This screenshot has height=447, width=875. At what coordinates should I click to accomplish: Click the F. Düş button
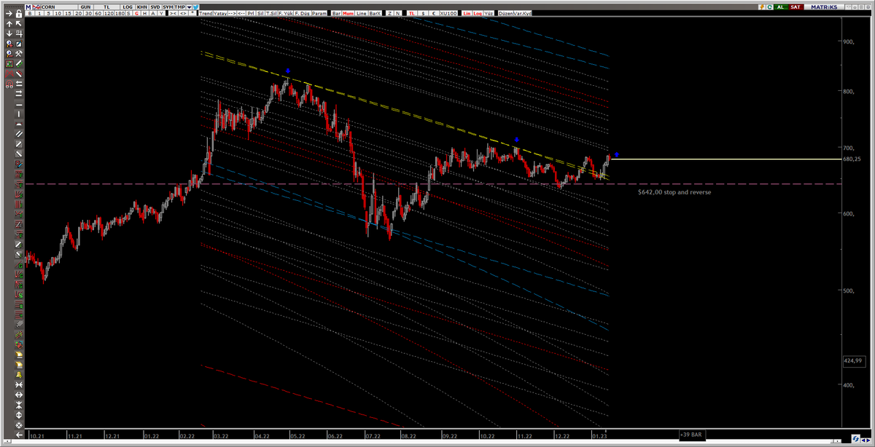pos(303,14)
